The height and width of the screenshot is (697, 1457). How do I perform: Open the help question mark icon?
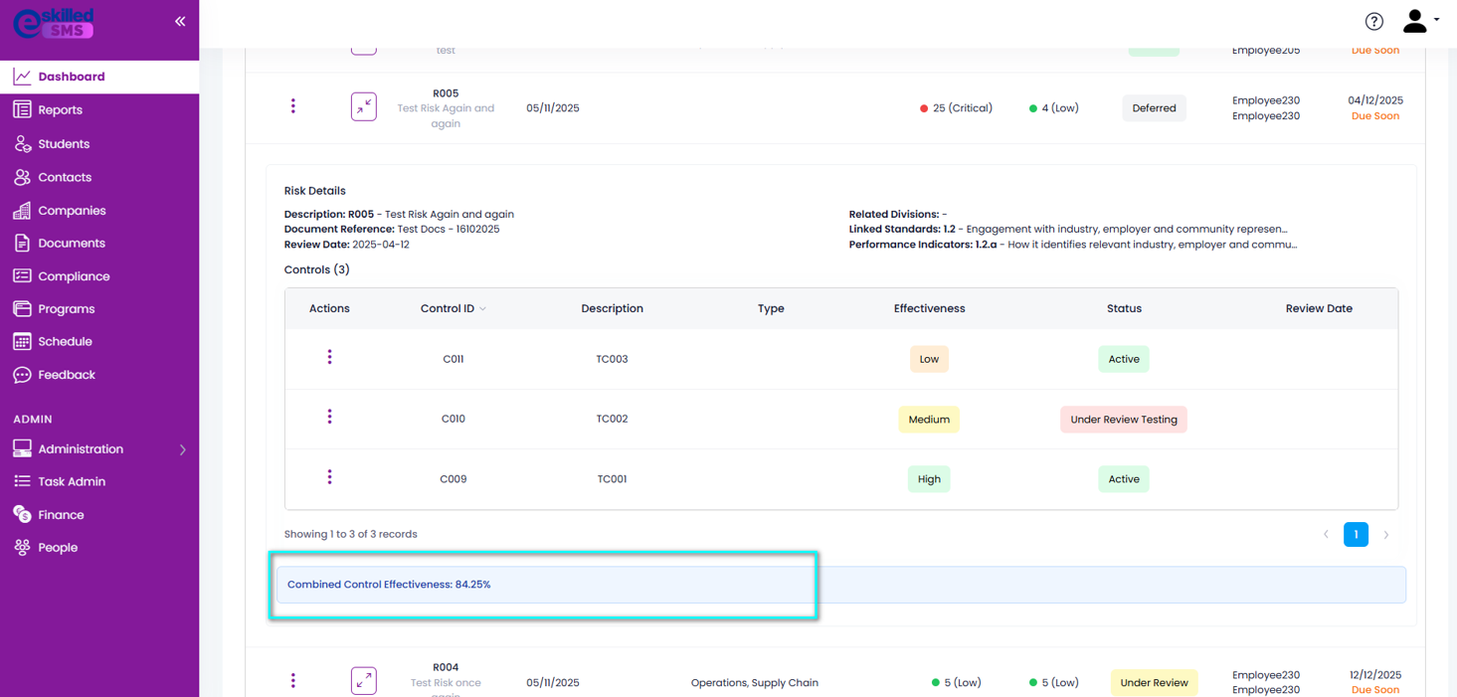[x=1373, y=22]
